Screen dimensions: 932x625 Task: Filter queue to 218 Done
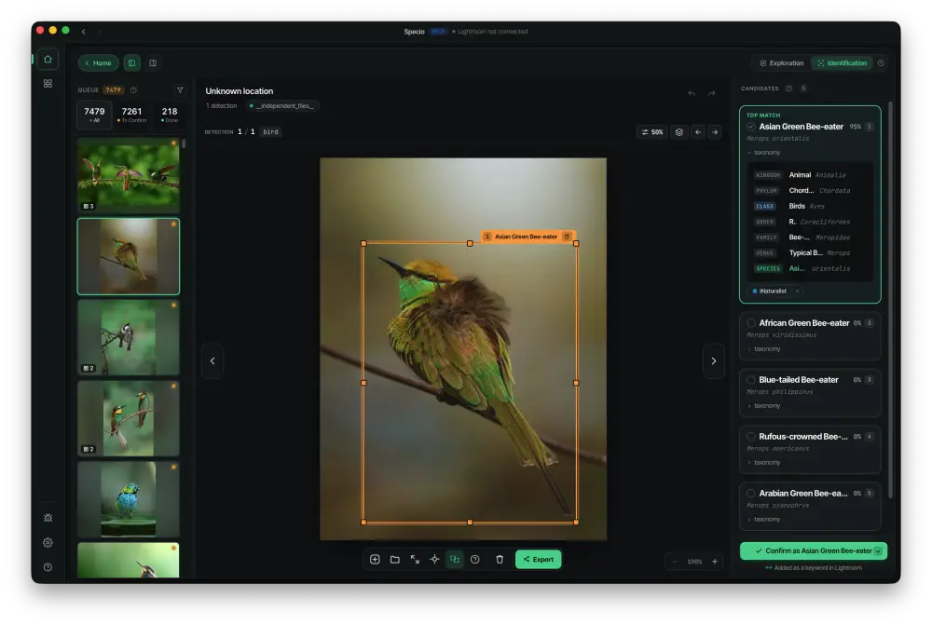170,115
